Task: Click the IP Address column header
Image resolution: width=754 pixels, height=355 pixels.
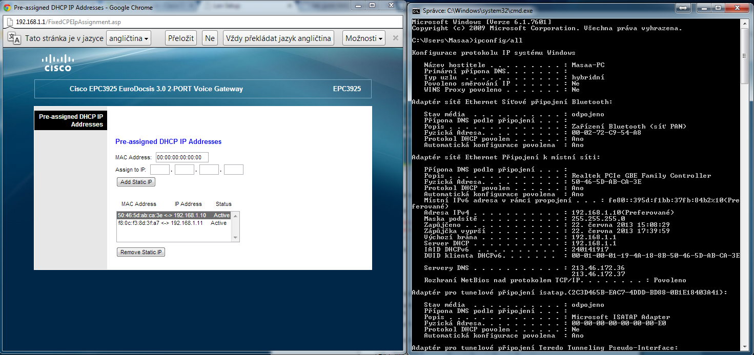Action: pyautogui.click(x=188, y=204)
